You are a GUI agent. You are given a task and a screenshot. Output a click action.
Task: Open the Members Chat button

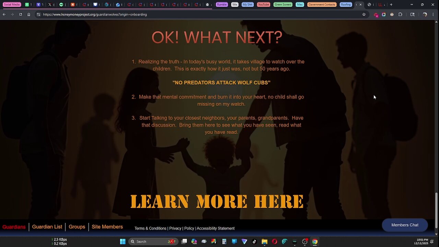pos(405,225)
